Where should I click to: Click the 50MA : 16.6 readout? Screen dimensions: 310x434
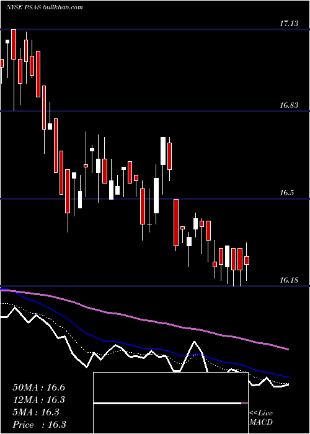(x=38, y=387)
